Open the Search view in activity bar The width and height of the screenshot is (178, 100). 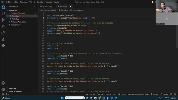3,14
